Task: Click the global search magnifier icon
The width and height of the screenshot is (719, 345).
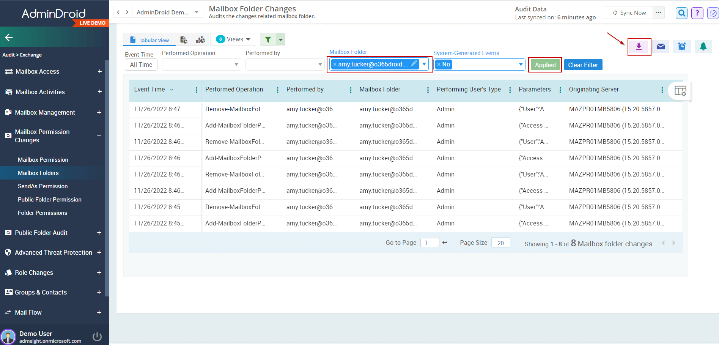Action: coord(681,13)
